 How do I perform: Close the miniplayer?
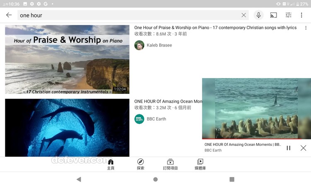click(x=303, y=148)
